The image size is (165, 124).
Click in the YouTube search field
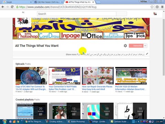pos(77,14)
